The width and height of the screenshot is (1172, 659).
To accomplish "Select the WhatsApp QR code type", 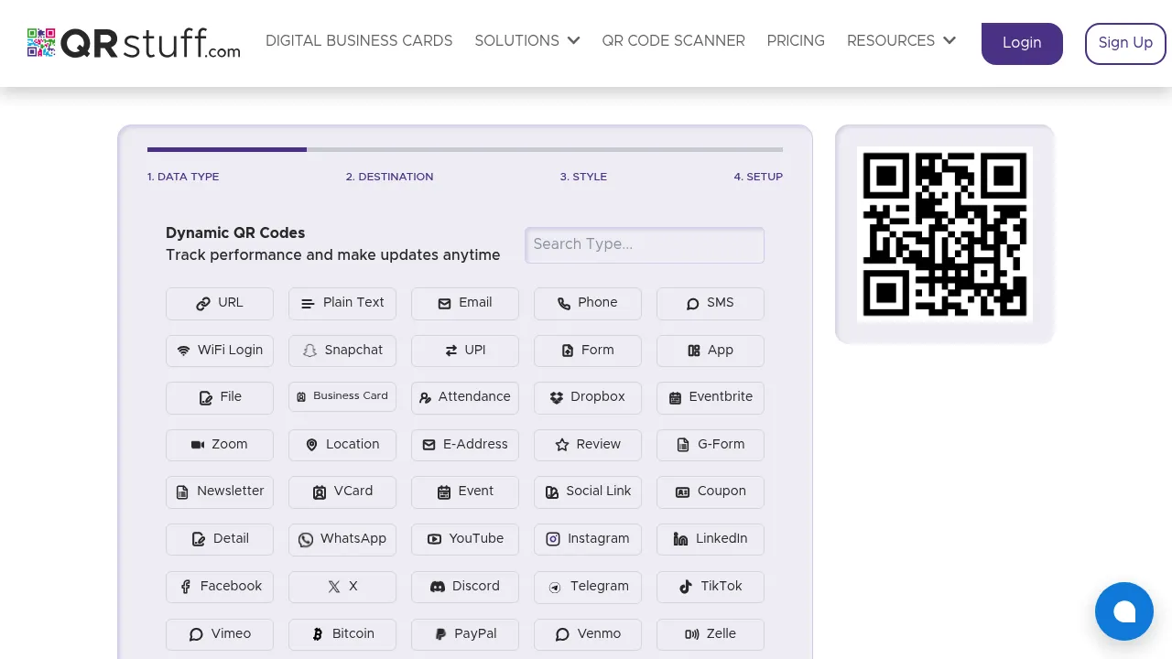I will pyautogui.click(x=342, y=539).
